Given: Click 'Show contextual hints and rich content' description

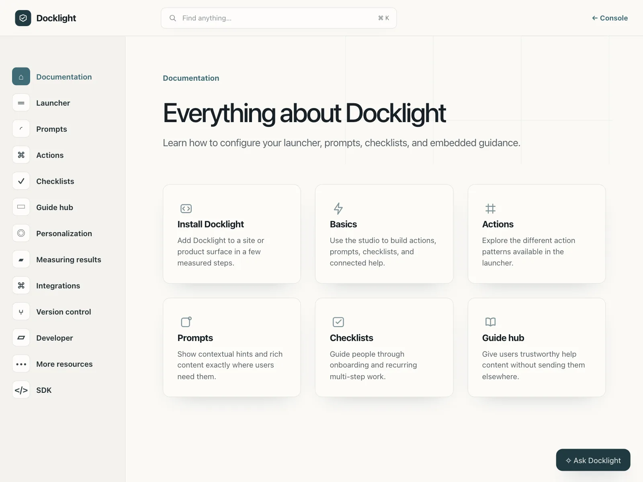Looking at the screenshot, I should click(x=230, y=365).
